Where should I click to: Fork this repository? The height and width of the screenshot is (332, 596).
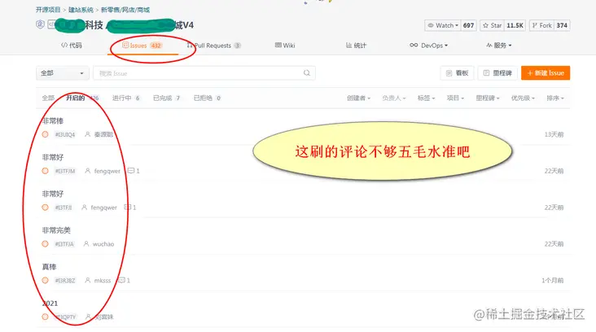point(541,25)
